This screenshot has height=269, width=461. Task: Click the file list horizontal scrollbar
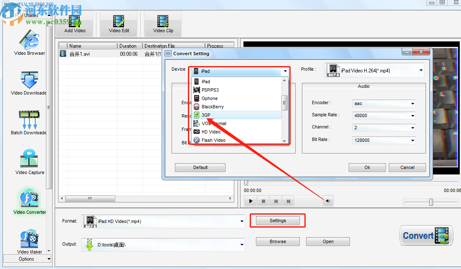pyautogui.click(x=90, y=199)
